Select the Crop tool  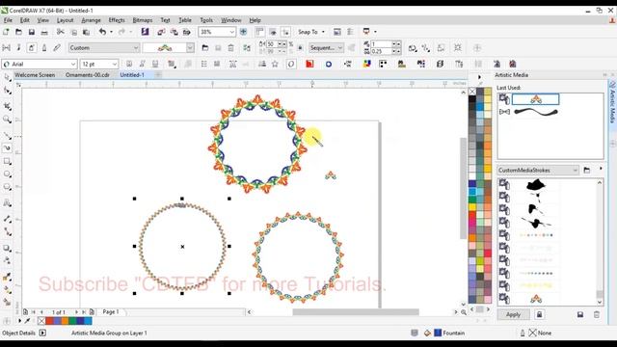click(7, 106)
